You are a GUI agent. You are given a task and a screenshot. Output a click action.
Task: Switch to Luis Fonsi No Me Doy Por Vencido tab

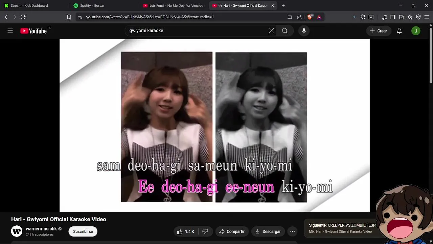coord(173,5)
